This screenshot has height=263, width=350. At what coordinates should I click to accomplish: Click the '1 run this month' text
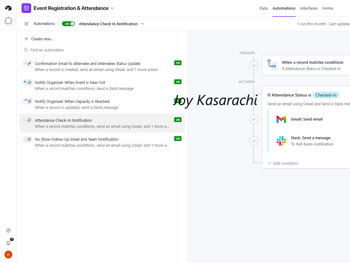click(311, 24)
